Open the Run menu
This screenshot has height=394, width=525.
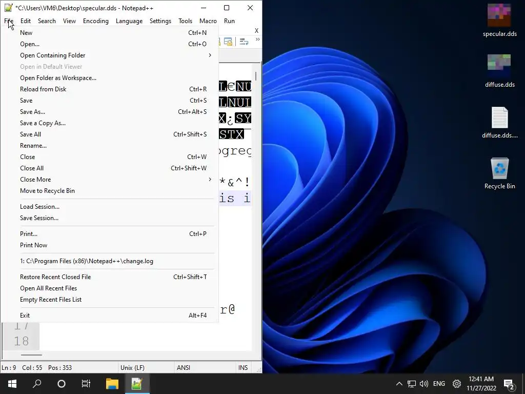pos(229,21)
